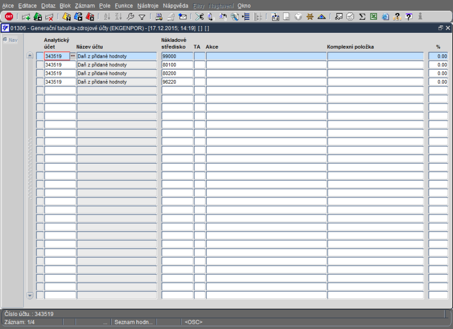This screenshot has width=453, height=329.
Task: Open the Nástroje menu
Action: pos(148,6)
